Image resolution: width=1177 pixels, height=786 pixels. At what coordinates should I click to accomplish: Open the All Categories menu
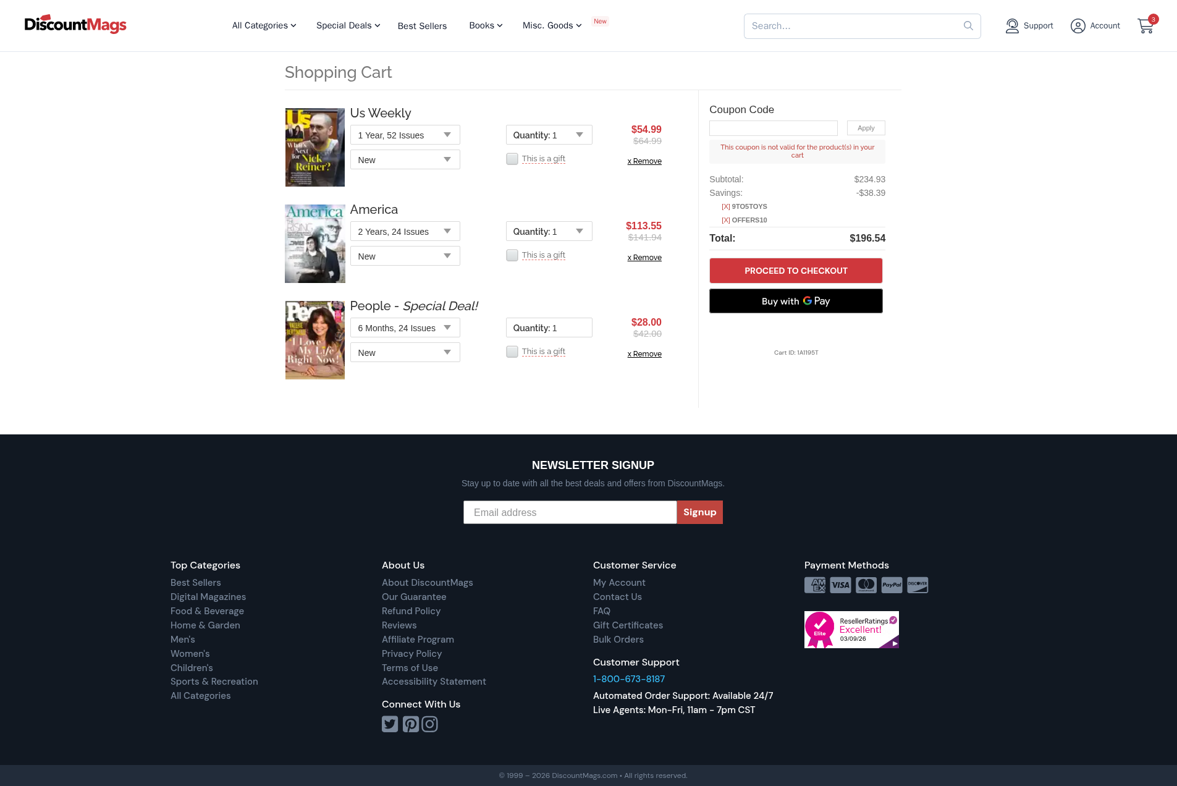264,25
